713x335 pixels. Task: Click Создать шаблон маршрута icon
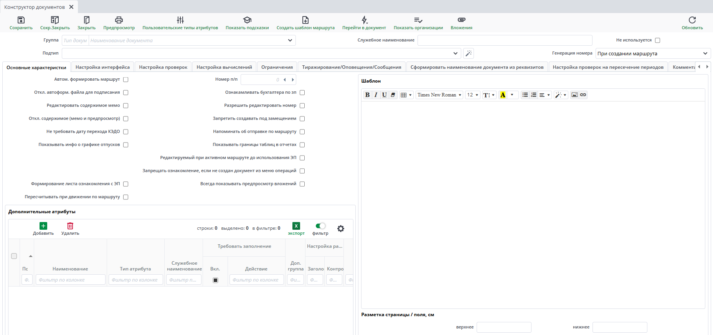[305, 20]
